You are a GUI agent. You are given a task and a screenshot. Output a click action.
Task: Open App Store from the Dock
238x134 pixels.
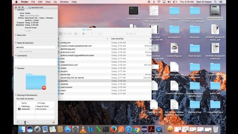click(x=68, y=129)
